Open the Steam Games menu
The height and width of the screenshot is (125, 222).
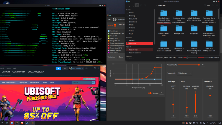point(9,68)
